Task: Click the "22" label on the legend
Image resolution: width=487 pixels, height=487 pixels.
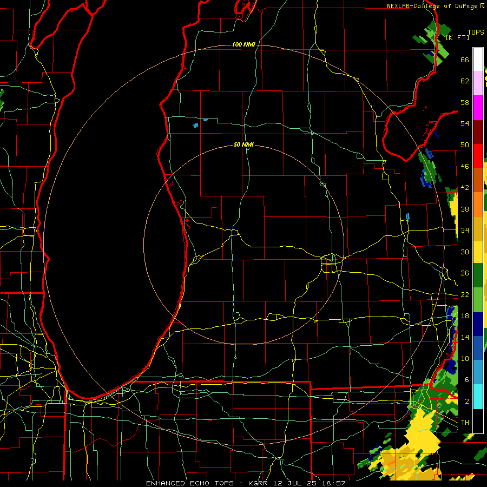Action: (x=465, y=294)
